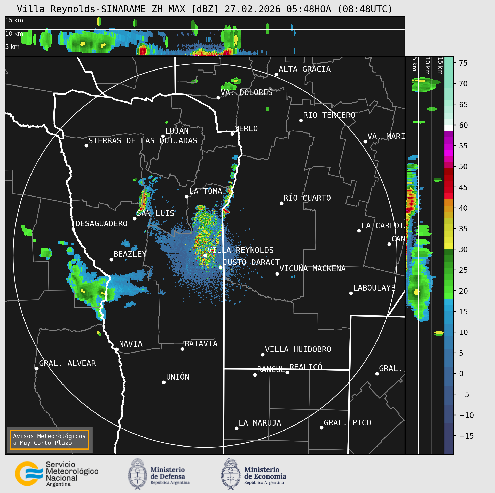Viewport: 495px width, 493px height.
Task: Click the Gral. Alvear map label
Action: [67, 363]
